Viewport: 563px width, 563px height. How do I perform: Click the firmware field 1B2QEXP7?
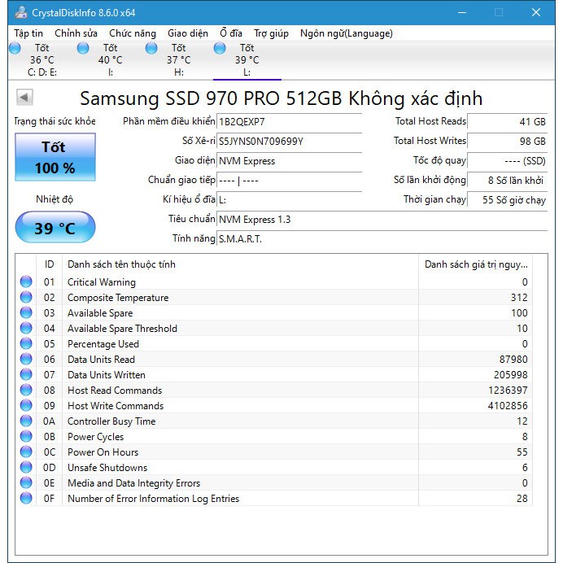289,122
